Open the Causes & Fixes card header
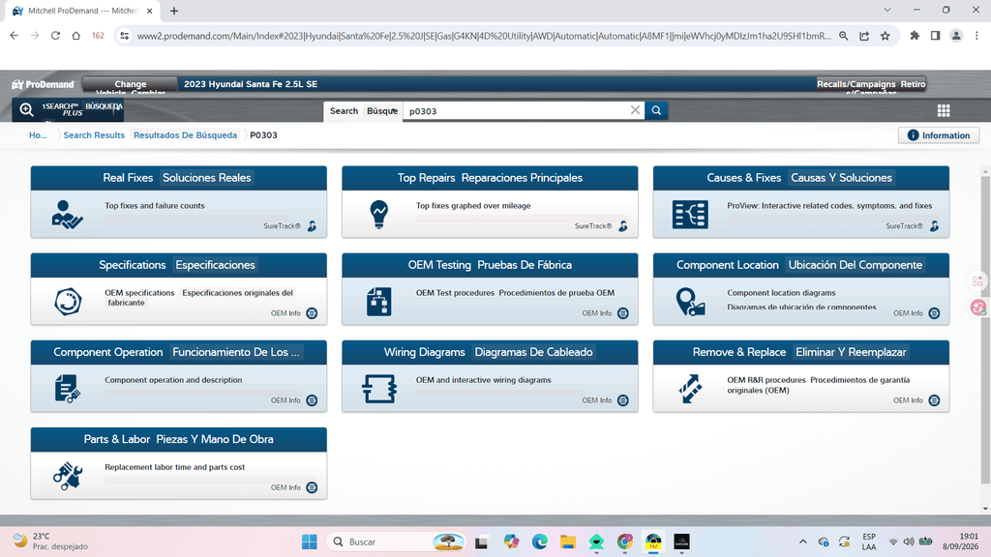 [x=800, y=178]
